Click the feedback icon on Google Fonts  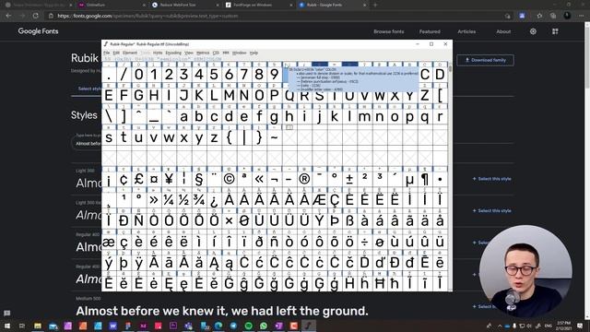(x=6, y=314)
